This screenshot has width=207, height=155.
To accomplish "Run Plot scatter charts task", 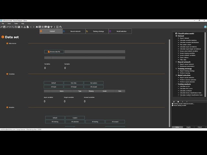I will [x=185, y=45].
